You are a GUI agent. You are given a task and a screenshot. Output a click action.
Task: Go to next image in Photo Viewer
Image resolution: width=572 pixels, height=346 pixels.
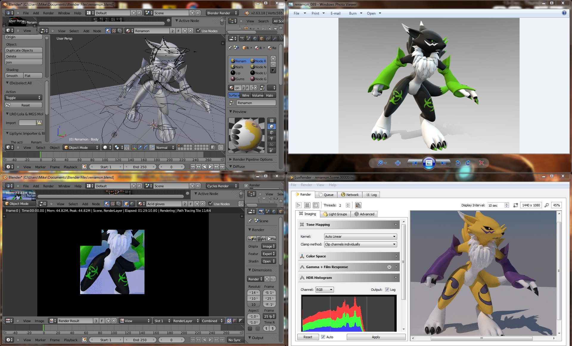coord(443,163)
